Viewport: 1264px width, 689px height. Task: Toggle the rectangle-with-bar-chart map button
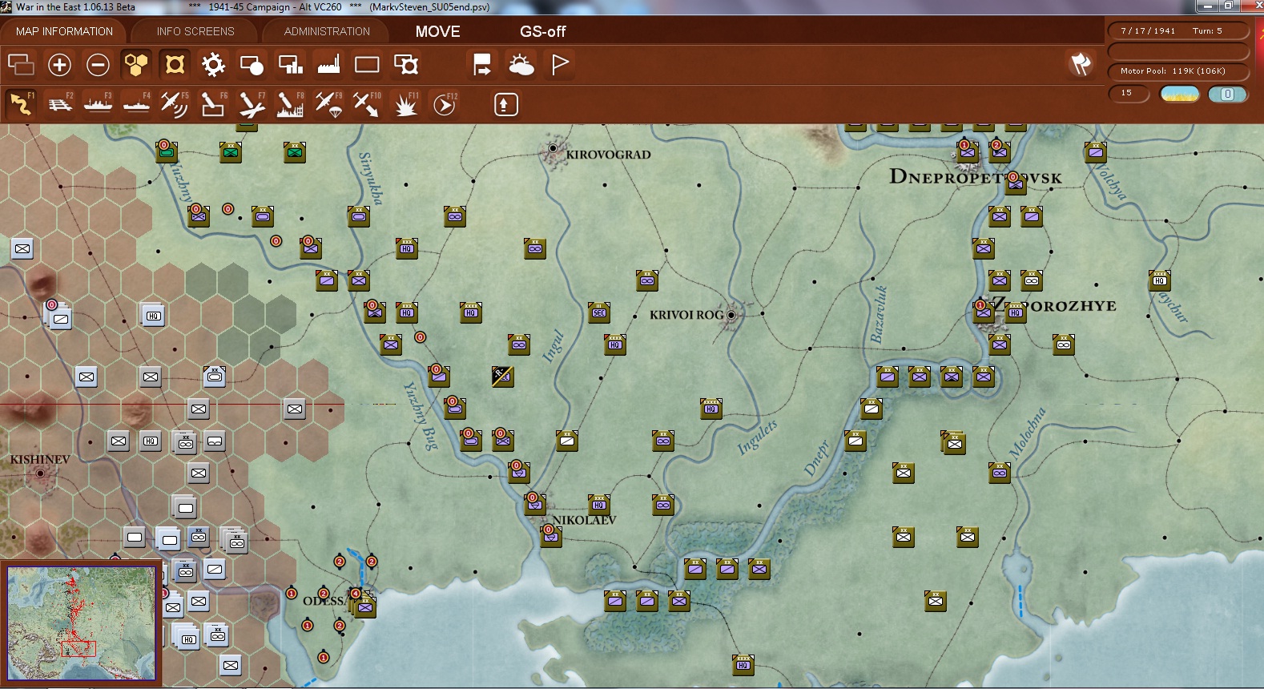click(x=290, y=64)
